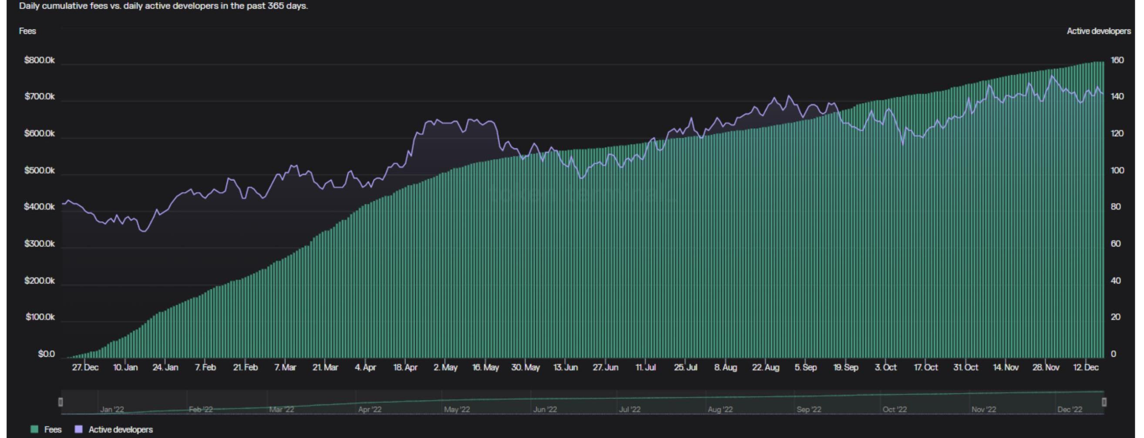Viewport: 1144px width, 438px height.
Task: Click the Fees axis title at top left
Action: tap(27, 31)
